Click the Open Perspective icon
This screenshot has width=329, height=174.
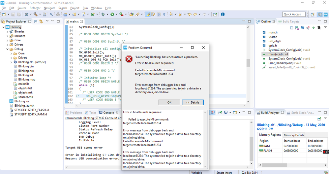313,14
